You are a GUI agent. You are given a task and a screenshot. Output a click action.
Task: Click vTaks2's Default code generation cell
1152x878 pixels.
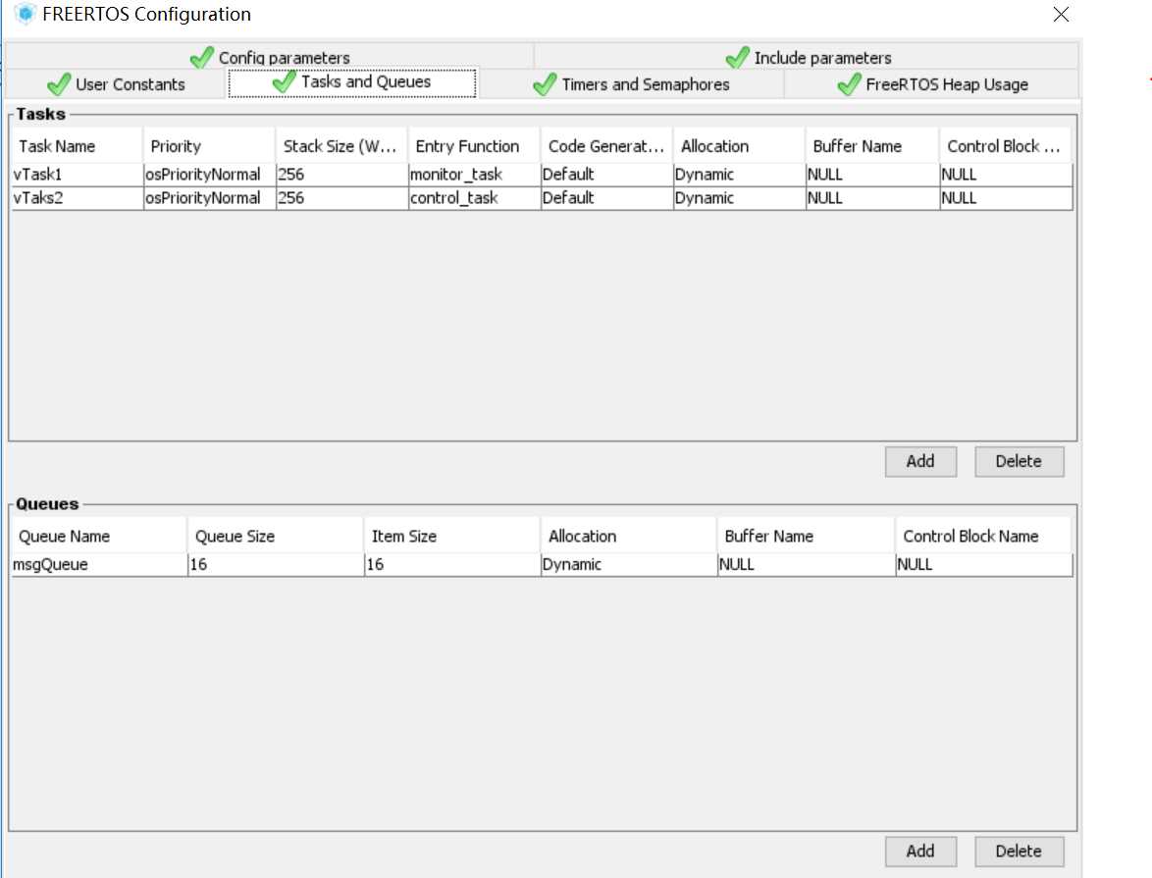(x=606, y=198)
